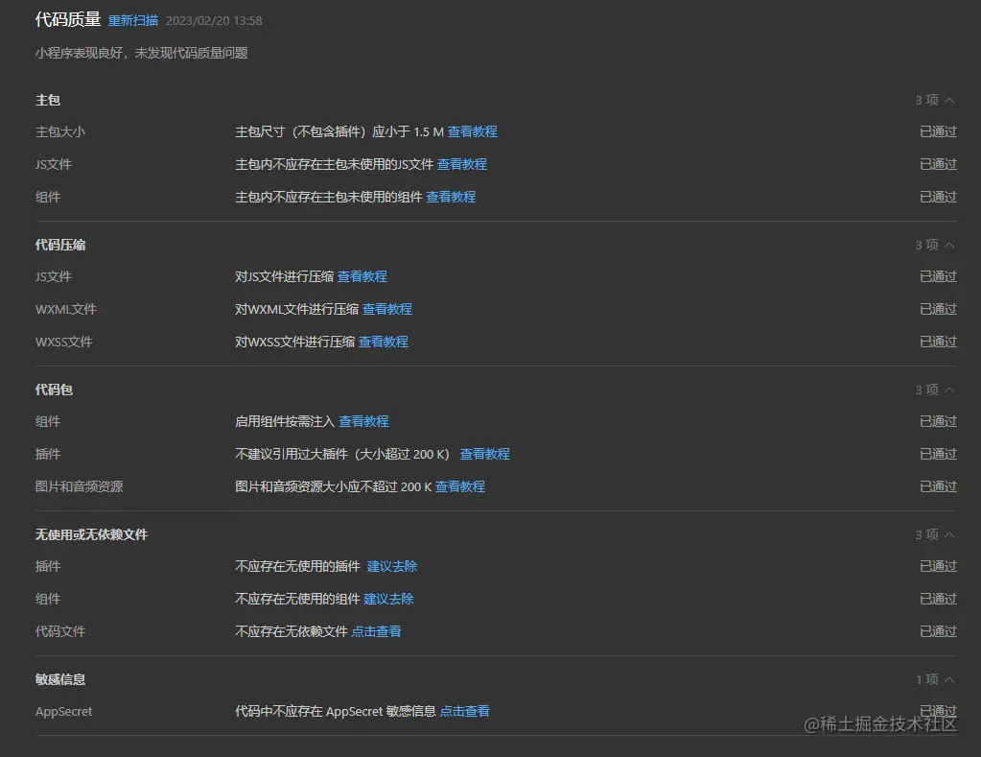Click the 代码质量 page title
The width and height of the screenshot is (981, 757).
pyautogui.click(x=67, y=19)
